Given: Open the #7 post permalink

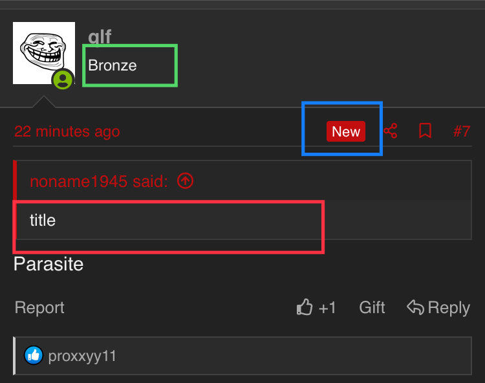Looking at the screenshot, I should click(x=462, y=131).
